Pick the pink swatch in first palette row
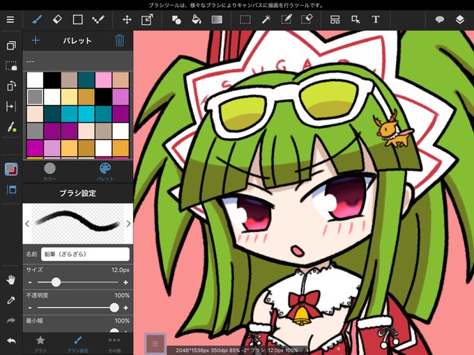 click(104, 80)
